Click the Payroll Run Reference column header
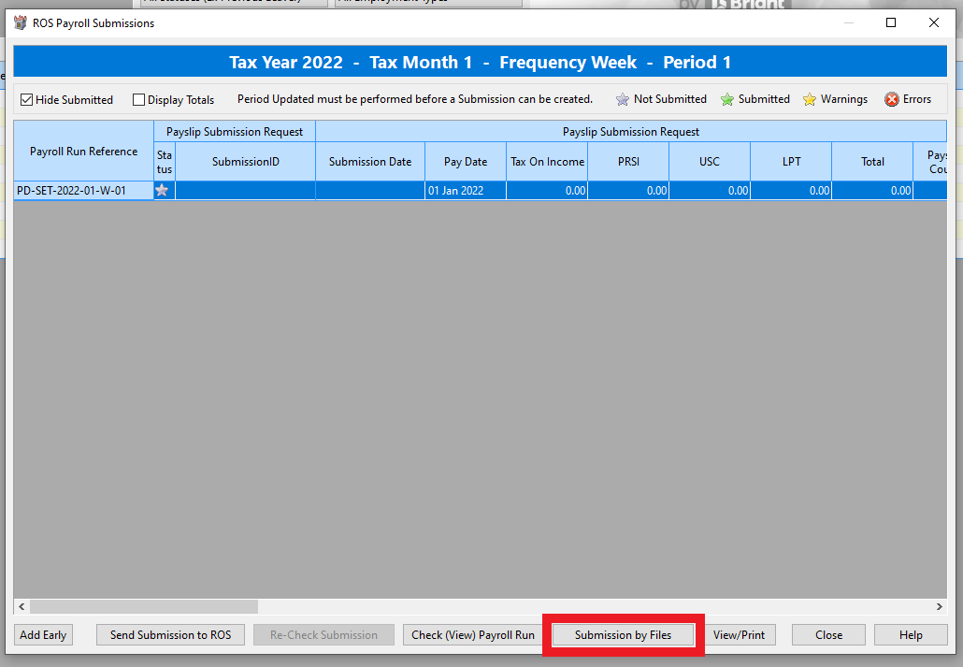 [83, 152]
